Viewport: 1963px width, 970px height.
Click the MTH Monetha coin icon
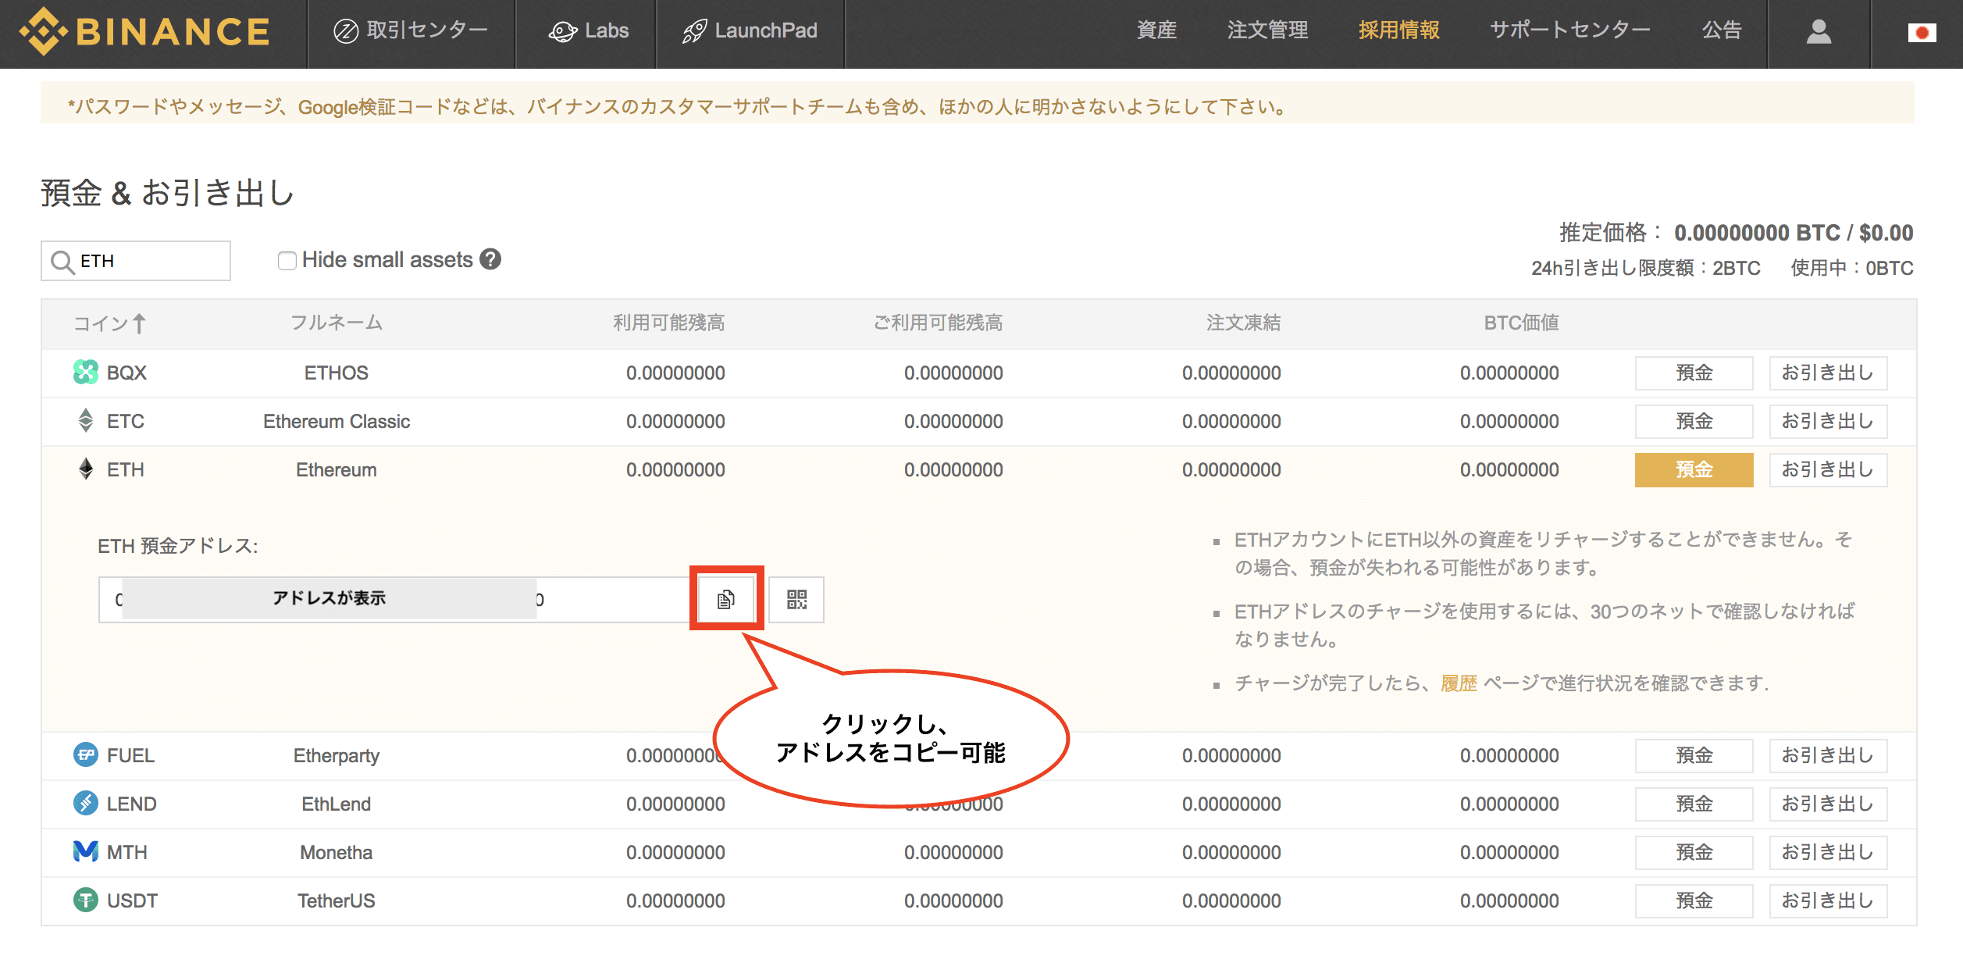tap(85, 852)
